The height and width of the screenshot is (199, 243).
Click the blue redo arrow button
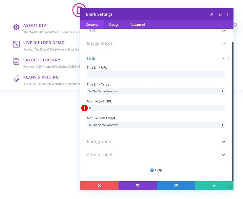176,185
